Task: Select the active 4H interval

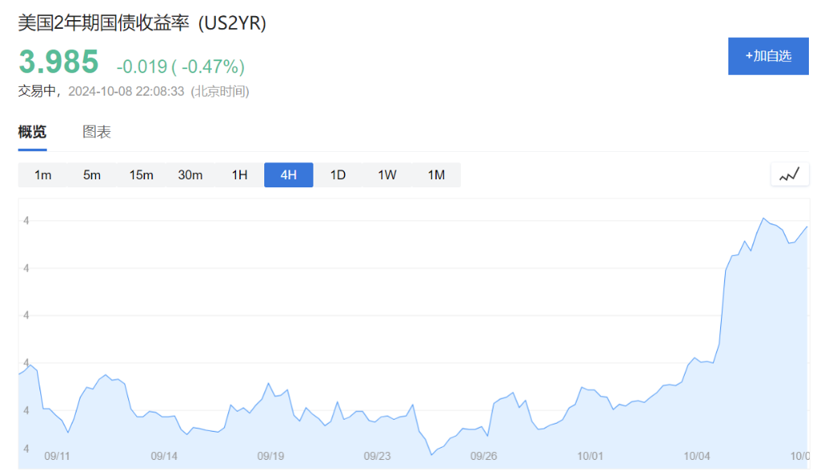Action: pyautogui.click(x=288, y=175)
